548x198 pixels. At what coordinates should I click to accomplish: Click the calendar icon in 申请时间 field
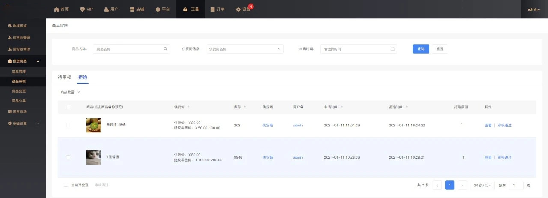[393, 49]
